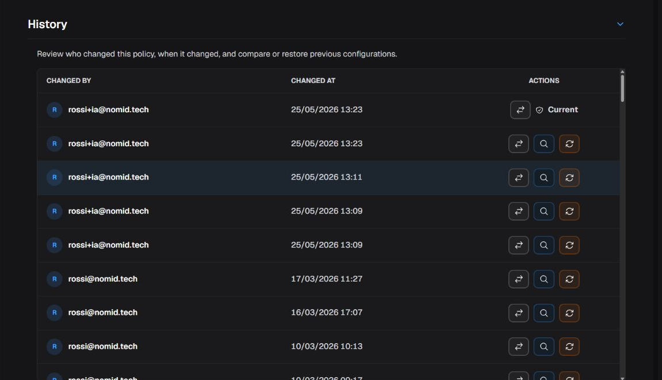Click the R avatar in 16/03/2026 row
662x380 pixels.
coord(55,313)
